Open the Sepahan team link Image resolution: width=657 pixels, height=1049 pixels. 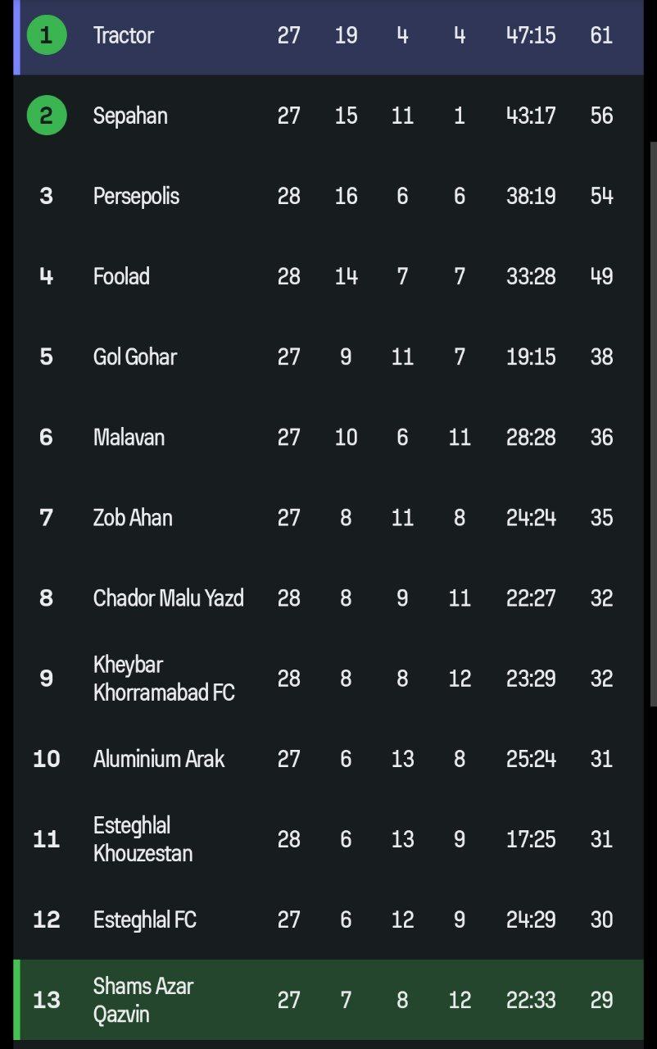(130, 116)
